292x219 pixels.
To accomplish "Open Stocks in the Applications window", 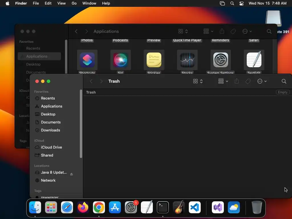I will click(187, 60).
